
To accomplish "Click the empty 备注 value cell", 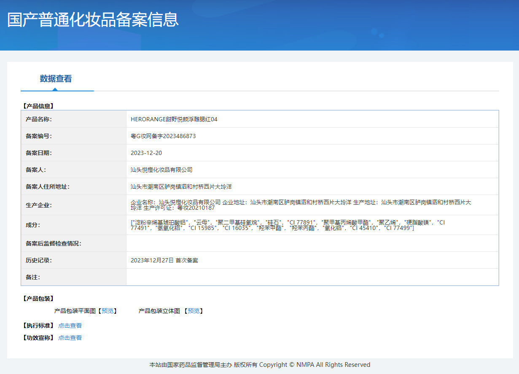I will (x=312, y=277).
